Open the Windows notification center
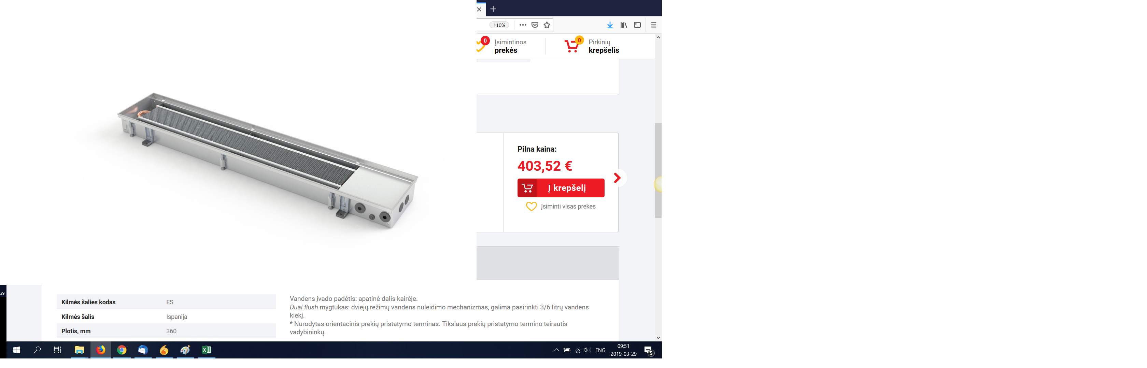Screen dimensions: 1147x368 [x=649, y=350]
